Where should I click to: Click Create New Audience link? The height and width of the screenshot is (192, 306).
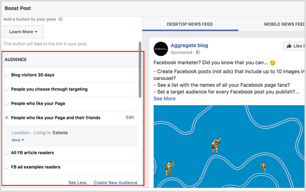(116, 183)
